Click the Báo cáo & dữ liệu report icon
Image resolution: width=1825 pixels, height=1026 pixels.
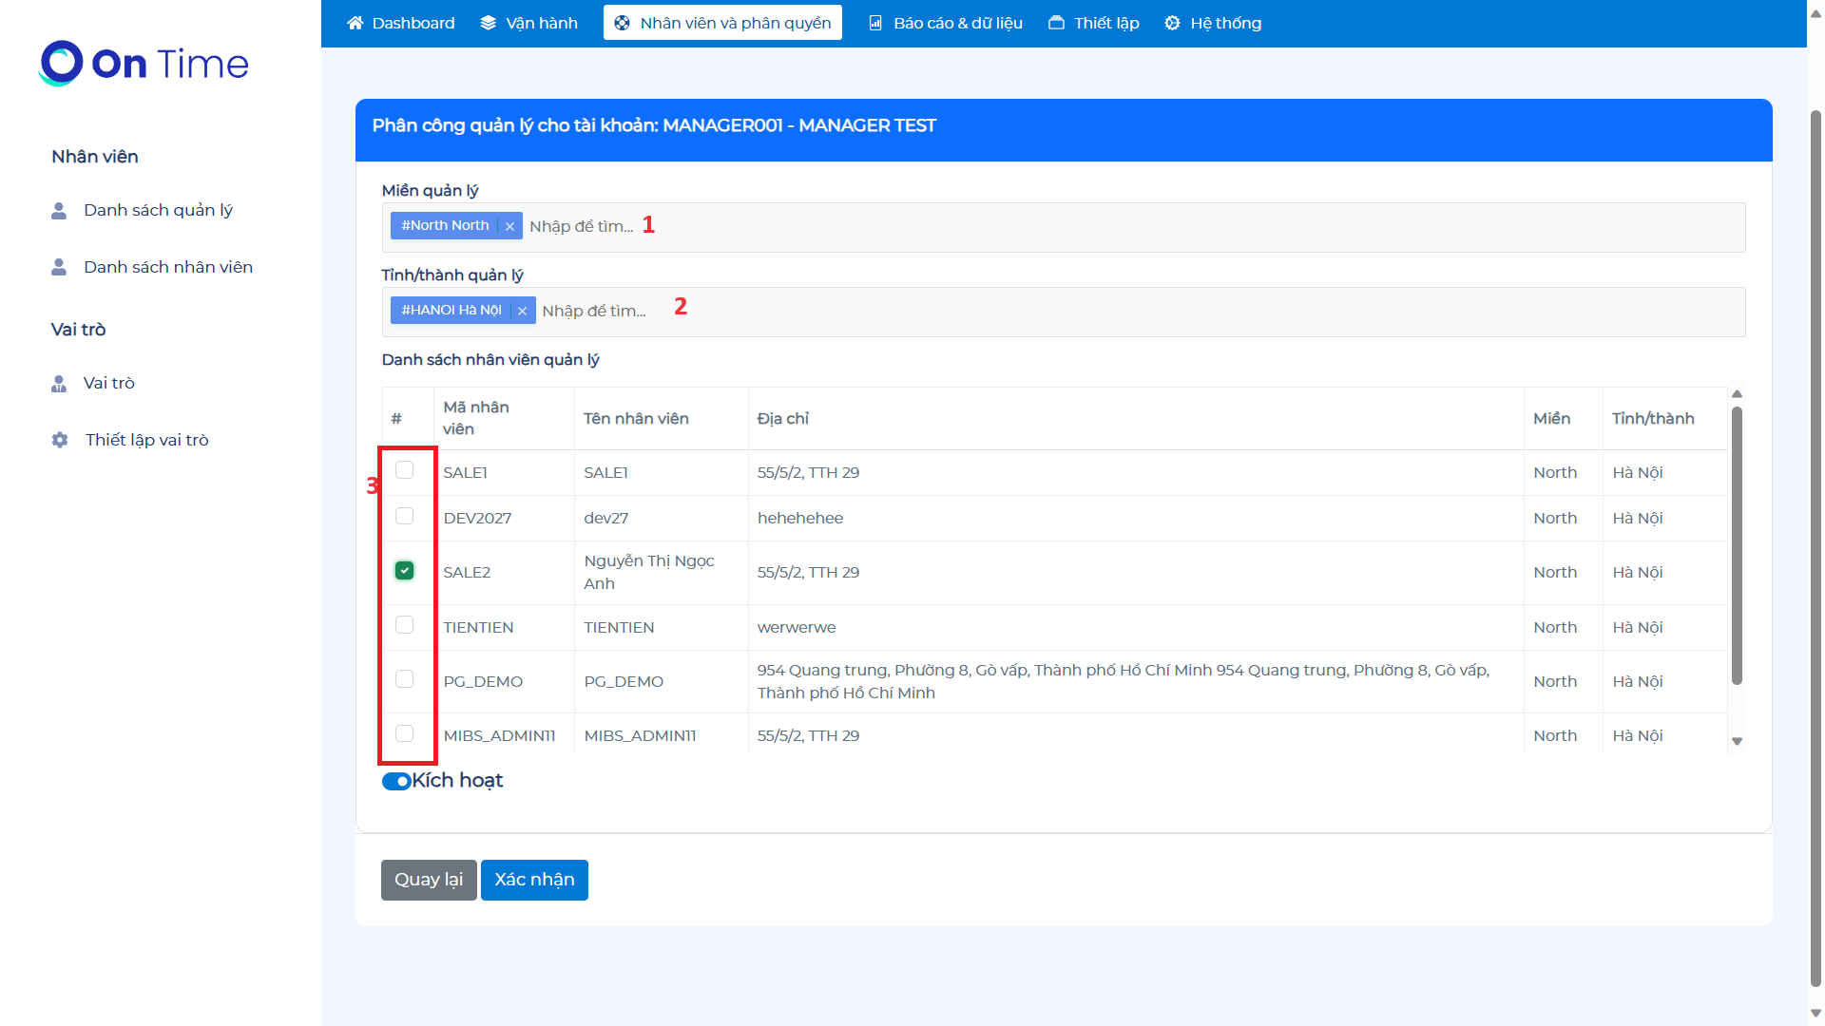875,23
